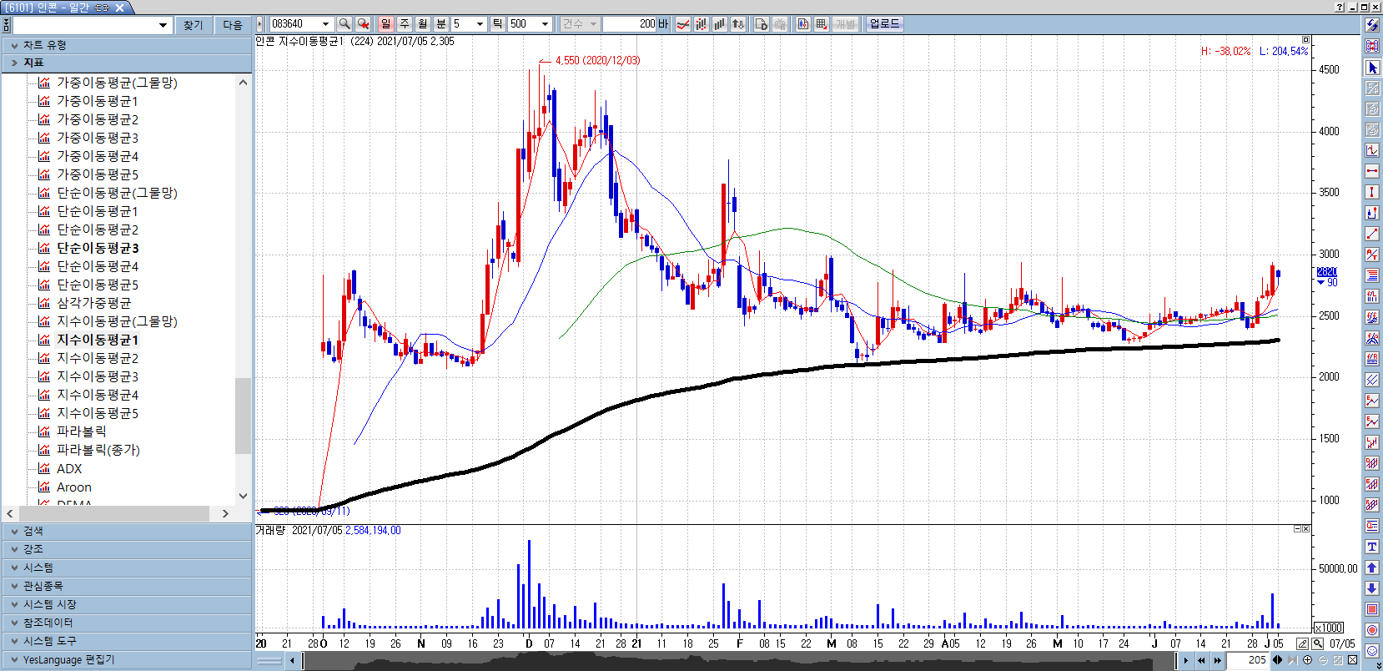Click the stock search magnifier icon

[344, 24]
